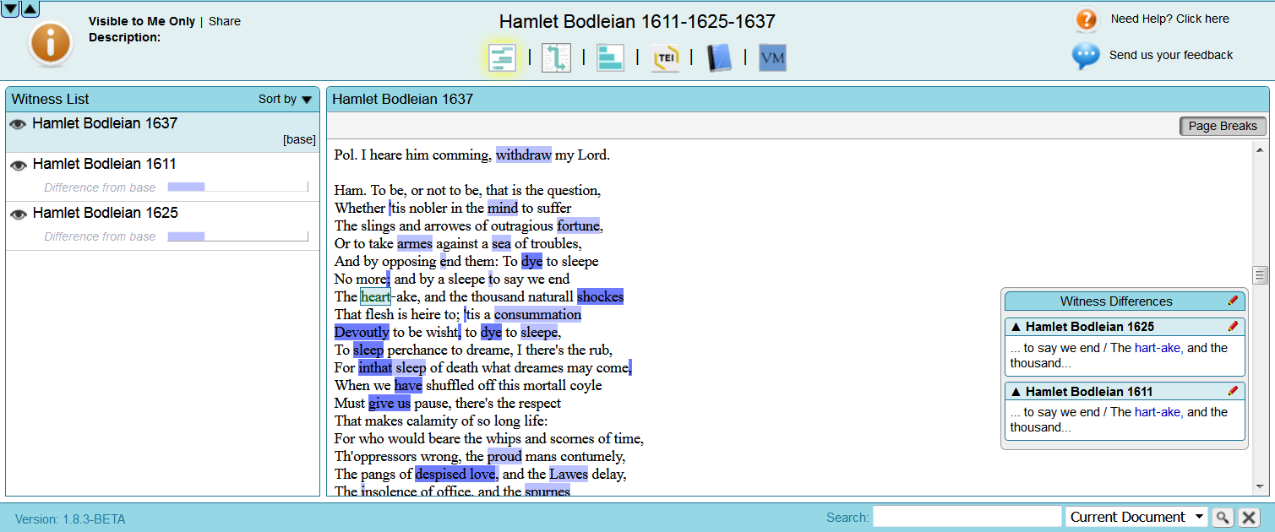Click the 1625 difference-from-base bar
1275x532 pixels.
(237, 236)
